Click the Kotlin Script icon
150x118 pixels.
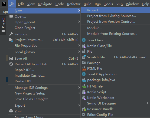[x=84, y=92]
